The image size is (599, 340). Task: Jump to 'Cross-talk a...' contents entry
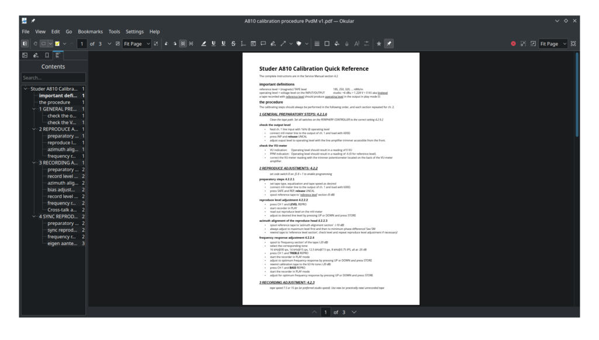click(62, 210)
